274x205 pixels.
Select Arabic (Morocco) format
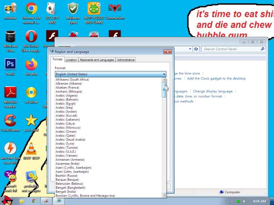coord(109,128)
